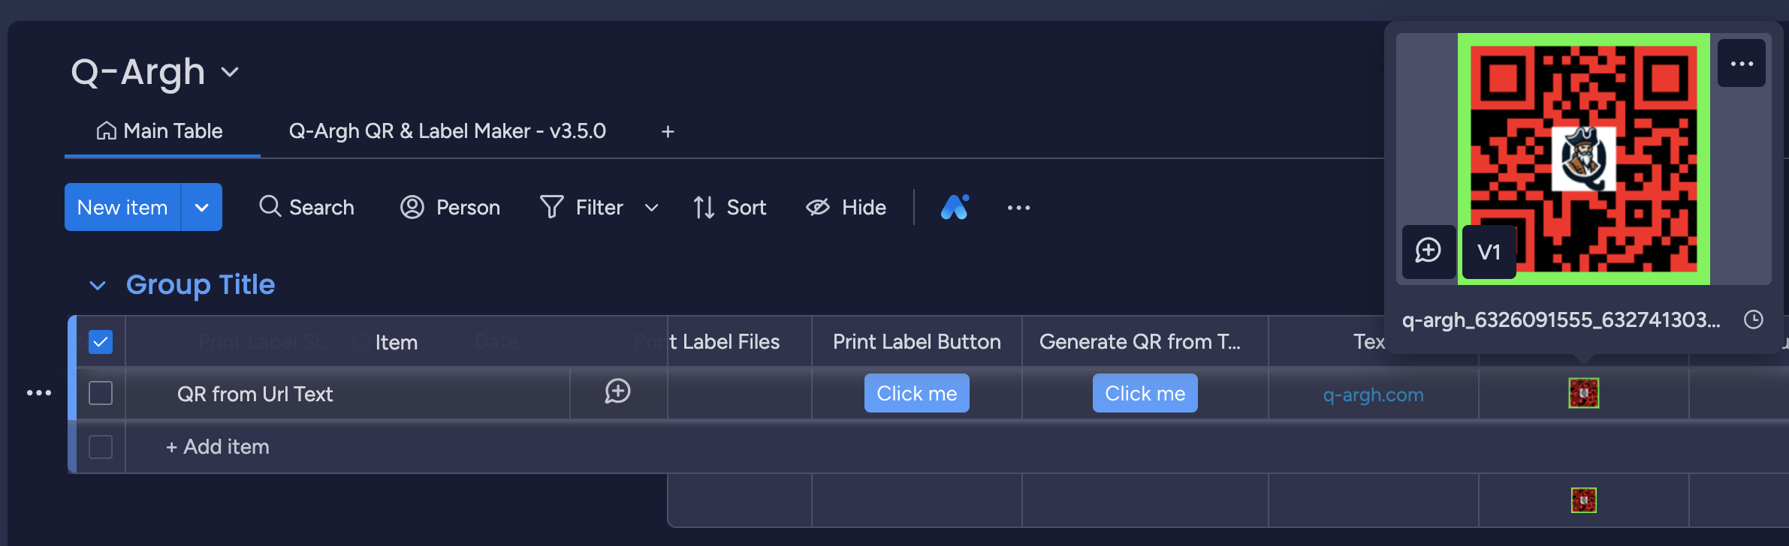Click the Item column header
Screen dimensions: 1789x546
point(396,342)
